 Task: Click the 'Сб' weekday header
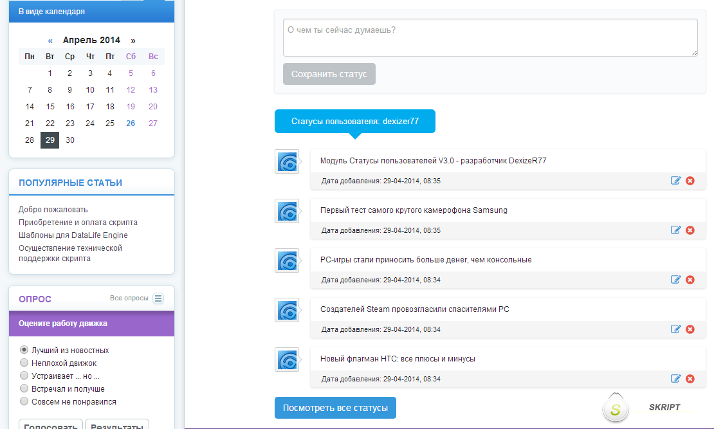(131, 57)
